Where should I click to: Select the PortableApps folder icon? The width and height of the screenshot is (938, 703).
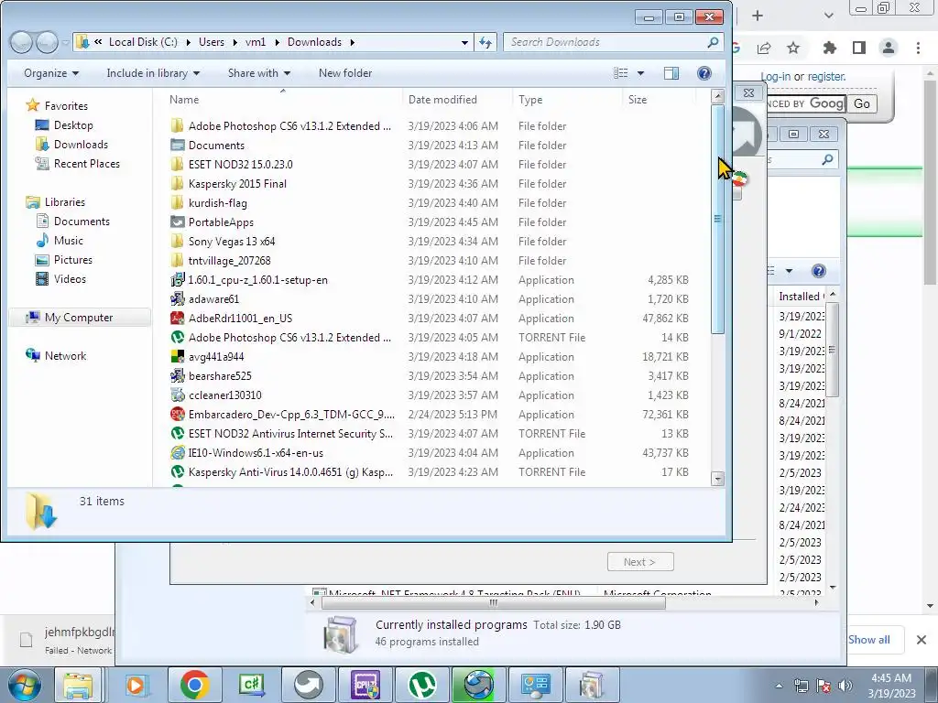177,222
